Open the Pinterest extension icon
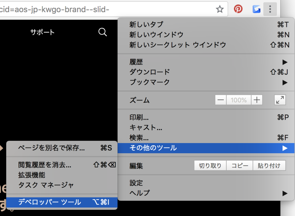295x216 pixels. pos(238,9)
